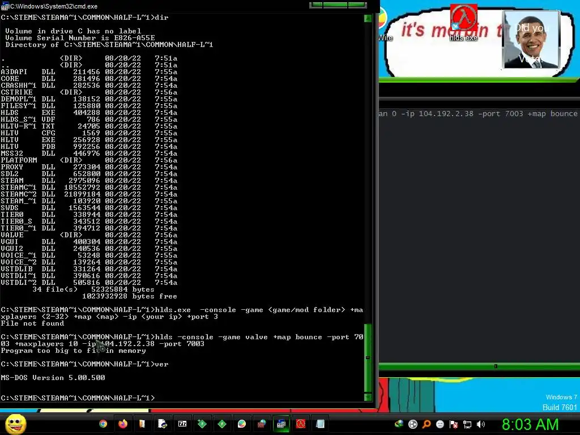Click 'STEAMC~2 DLL 21899184' row

coord(89,194)
